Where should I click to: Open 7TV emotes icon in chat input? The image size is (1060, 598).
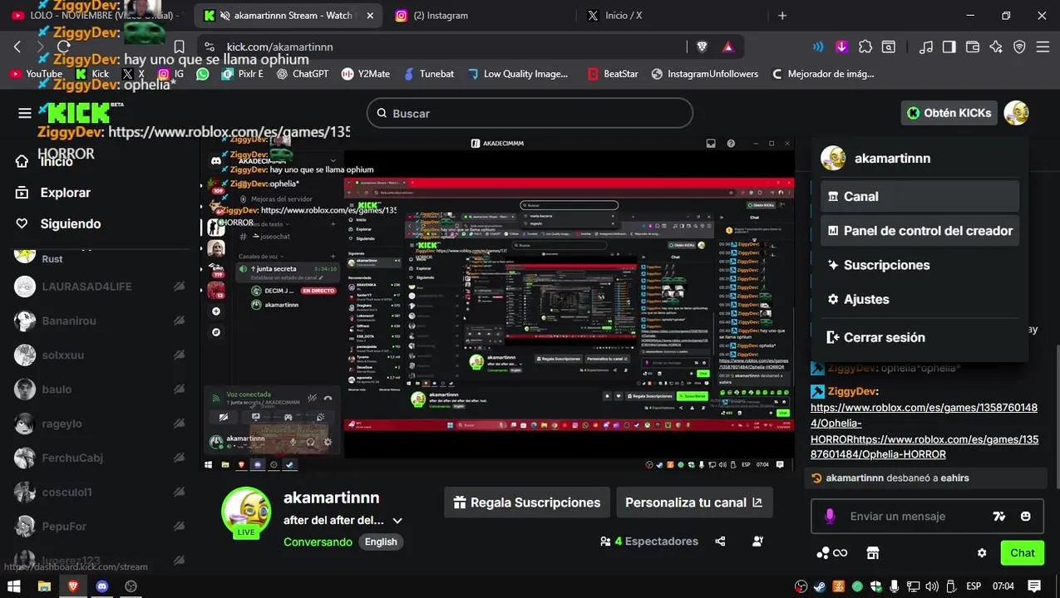tap(999, 517)
